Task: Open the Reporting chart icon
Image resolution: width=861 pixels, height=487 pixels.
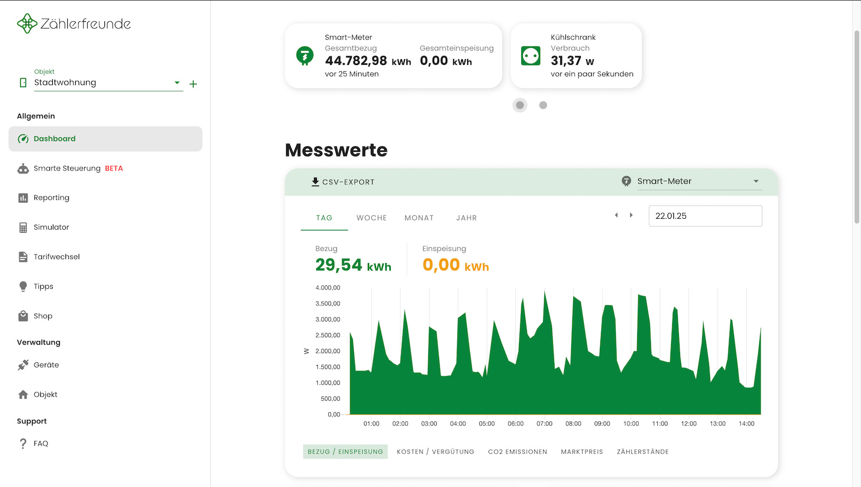Action: coord(23,198)
